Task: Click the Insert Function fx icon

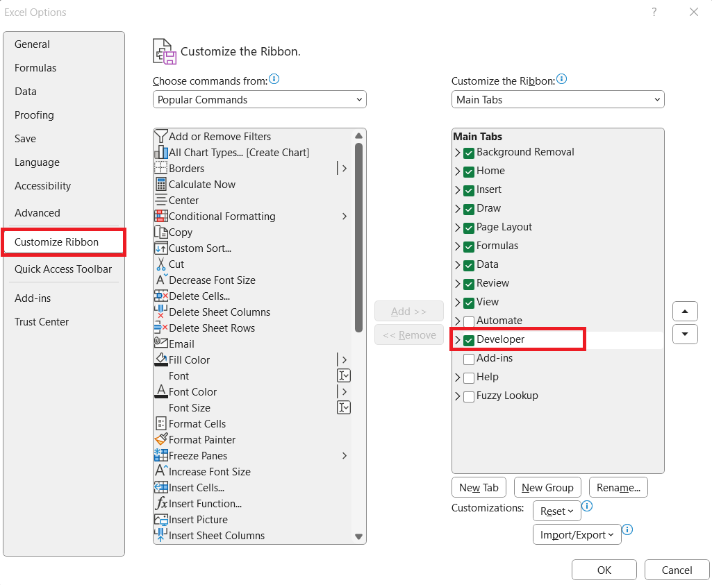Action: [x=161, y=503]
